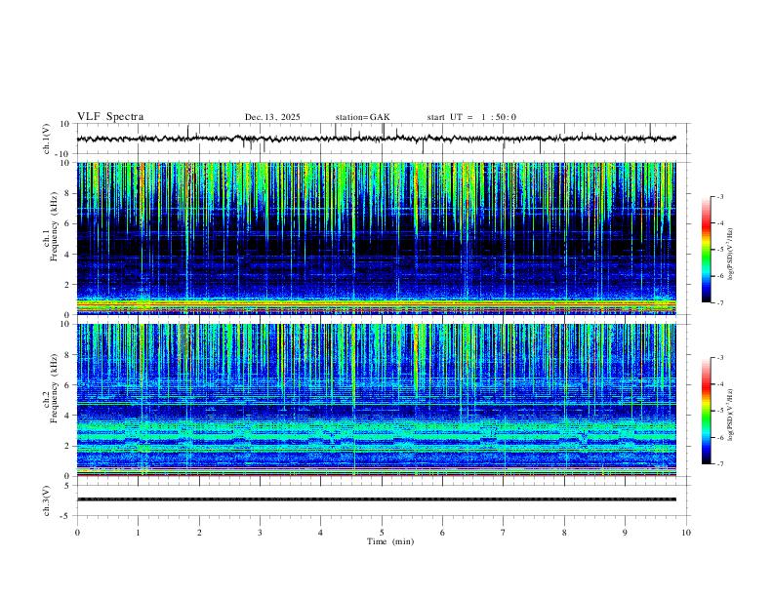Click the time axis tick label "6"
The image size is (773, 597).
442,533
